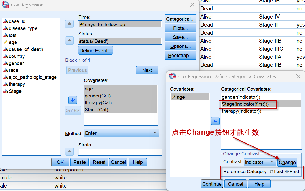
Task: Select the Last reference category option
Action: click(x=271, y=172)
